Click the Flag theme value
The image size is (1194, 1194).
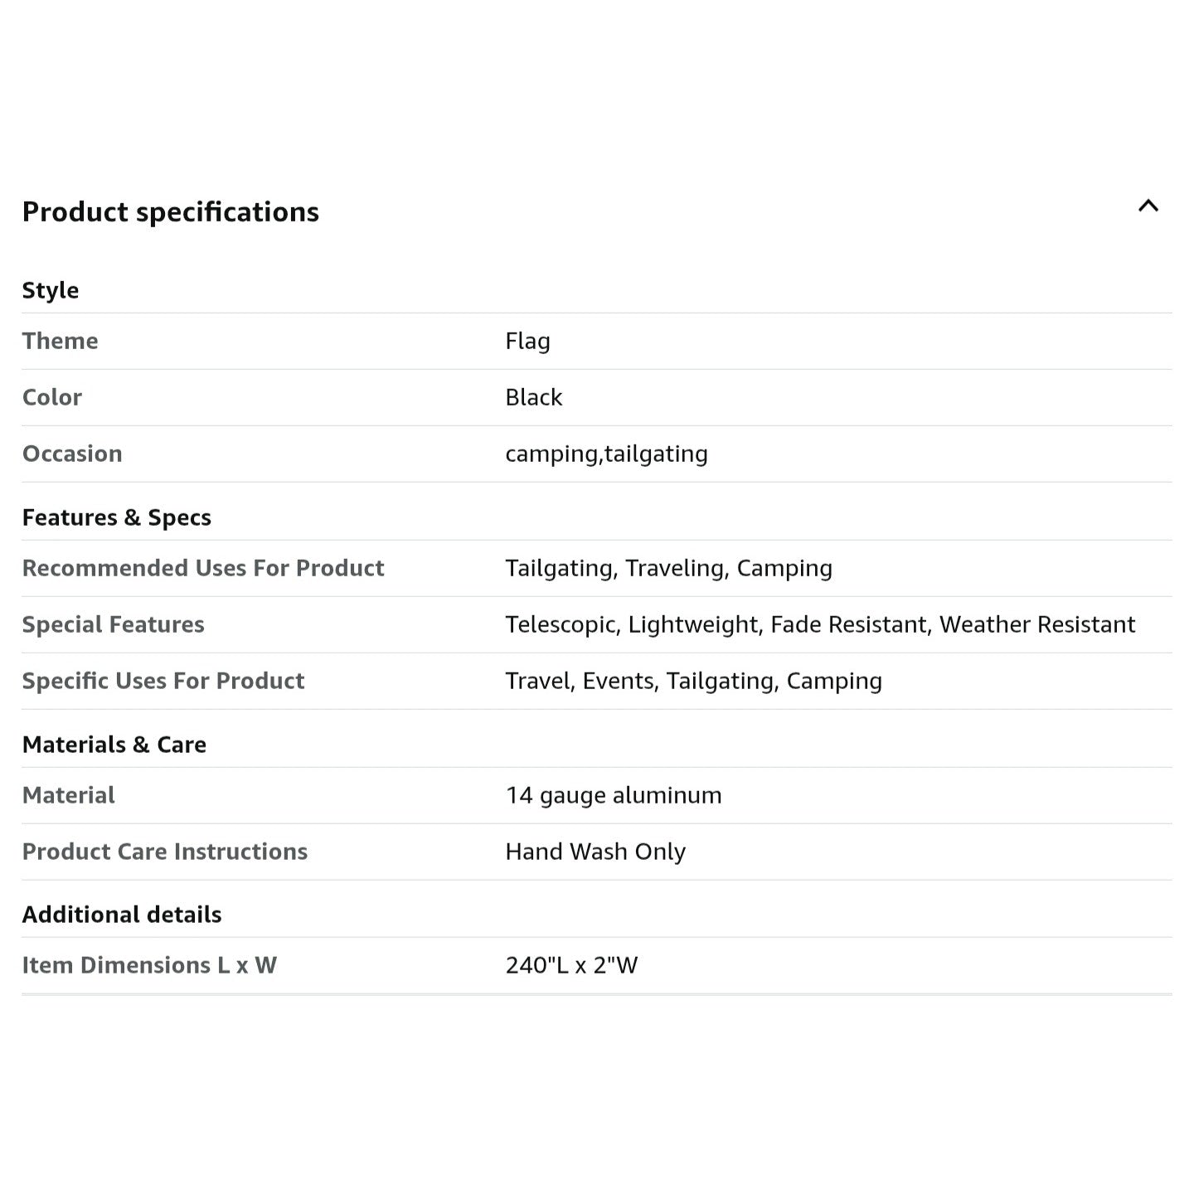click(528, 342)
